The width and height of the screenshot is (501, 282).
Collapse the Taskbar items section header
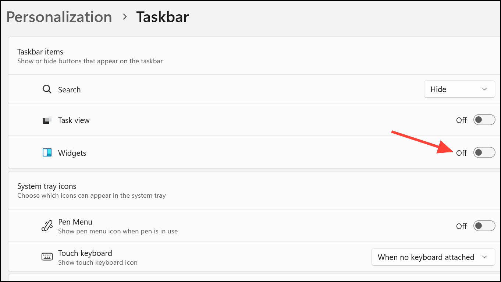(x=40, y=52)
